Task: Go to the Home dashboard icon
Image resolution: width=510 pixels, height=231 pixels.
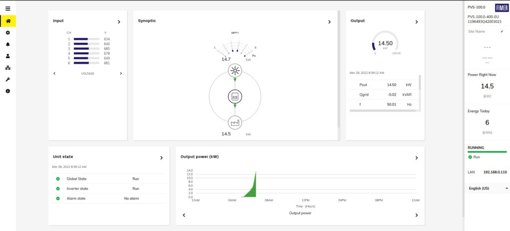Action: [8, 21]
